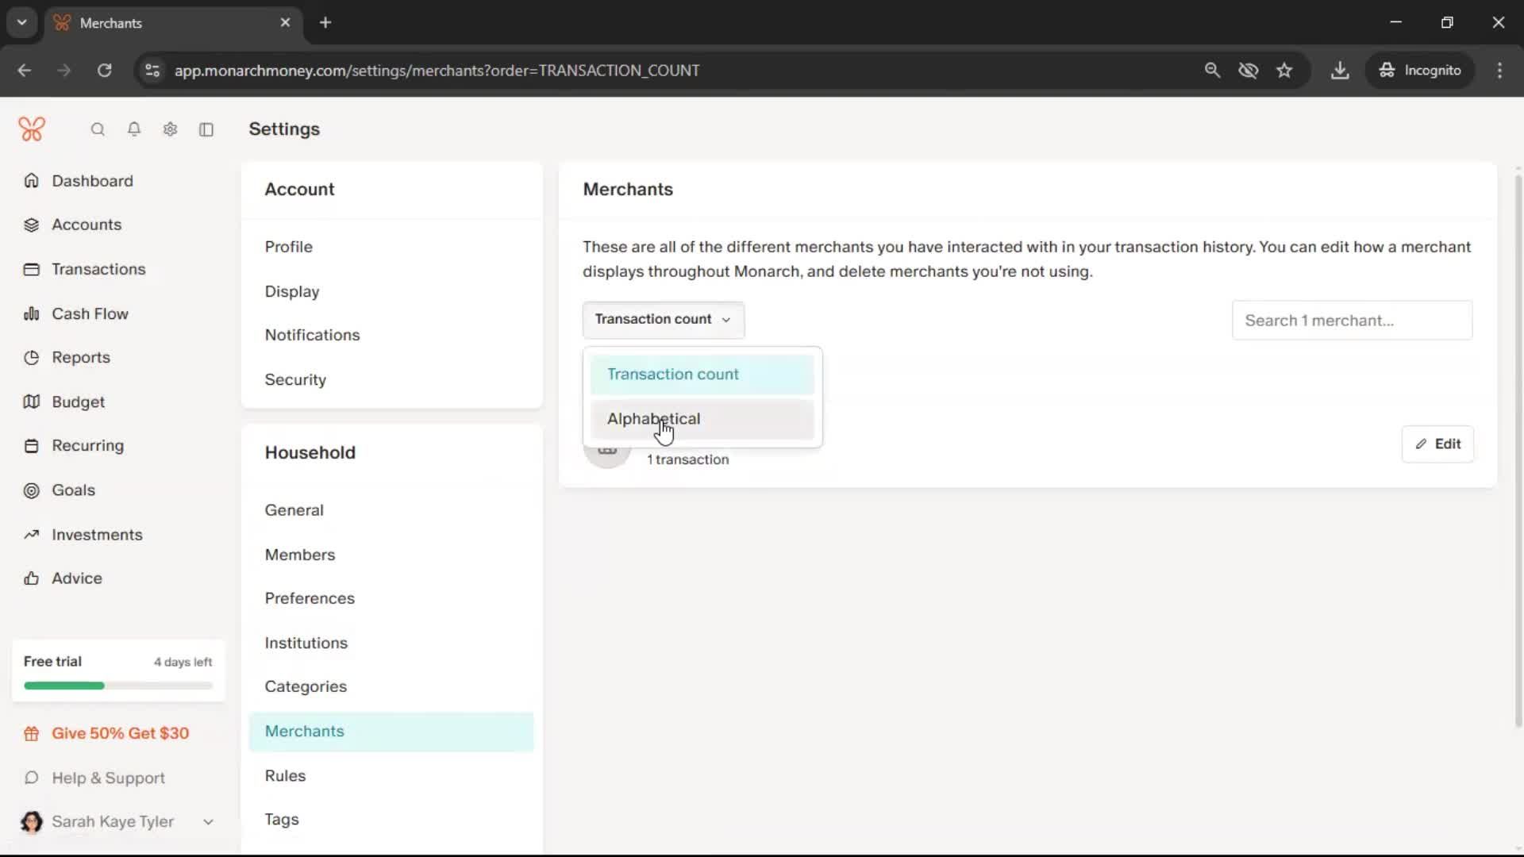Open the Help & Support link

[x=108, y=778]
